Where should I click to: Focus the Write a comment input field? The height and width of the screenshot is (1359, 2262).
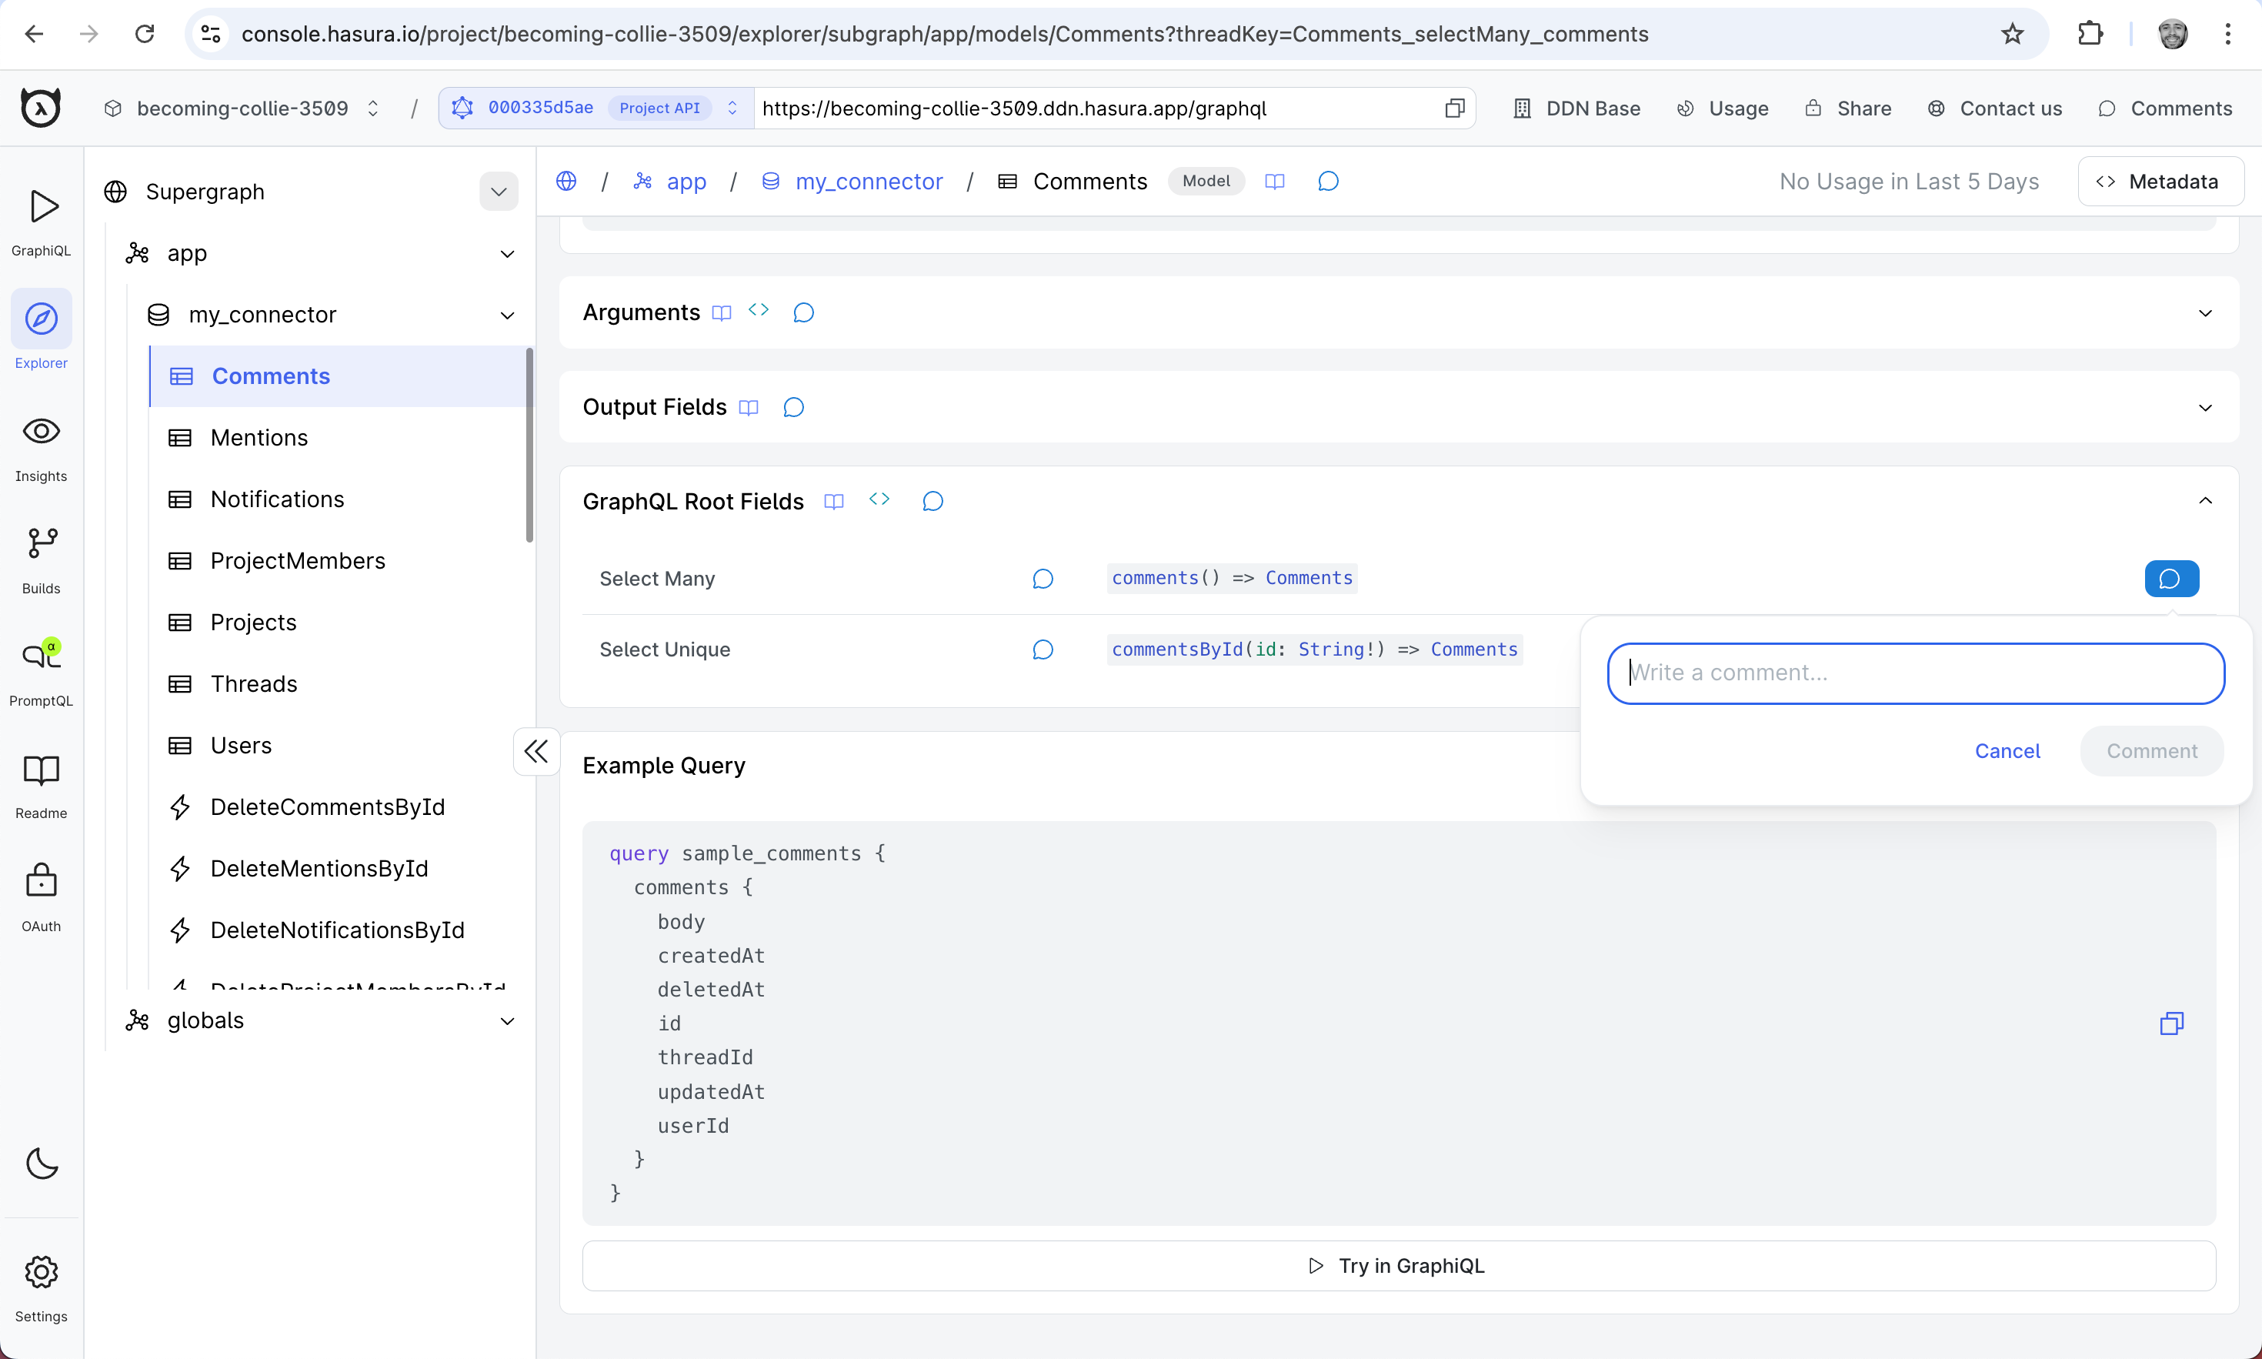point(1915,672)
